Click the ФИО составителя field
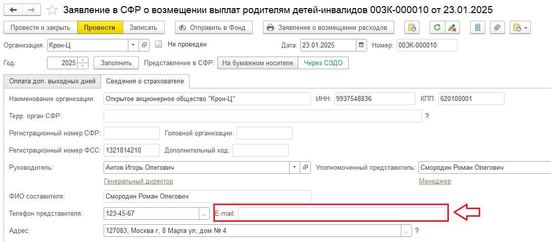 [207, 197]
